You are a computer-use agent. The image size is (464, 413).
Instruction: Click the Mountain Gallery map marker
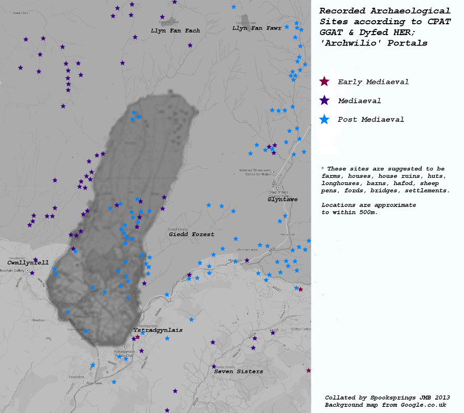point(27,271)
